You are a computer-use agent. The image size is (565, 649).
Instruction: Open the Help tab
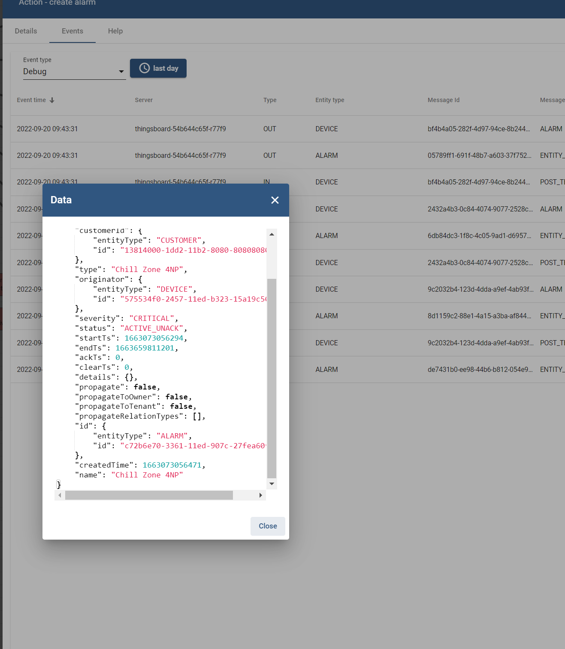pos(115,31)
